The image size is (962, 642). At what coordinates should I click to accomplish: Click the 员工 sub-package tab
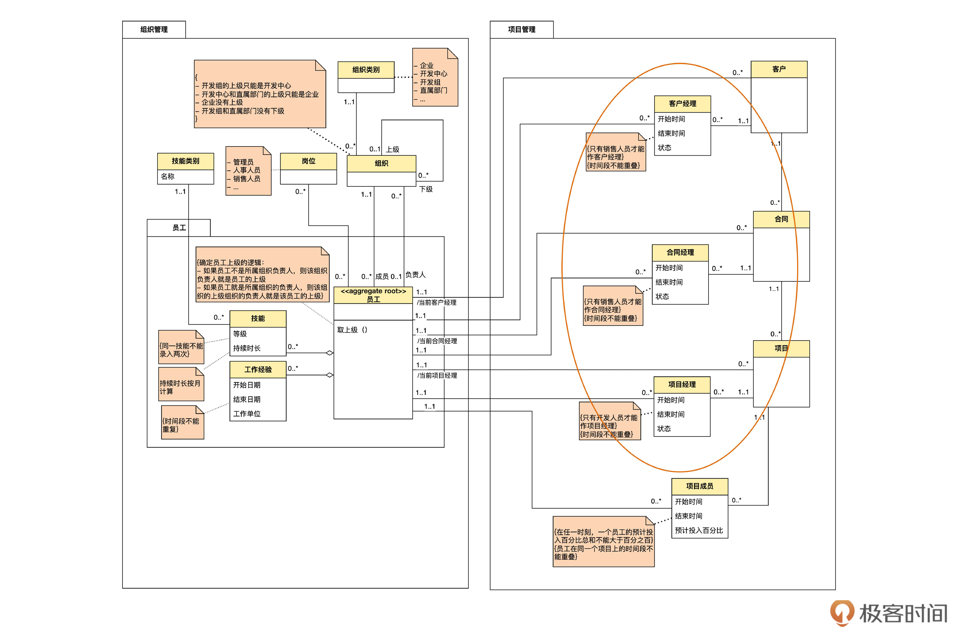[178, 228]
